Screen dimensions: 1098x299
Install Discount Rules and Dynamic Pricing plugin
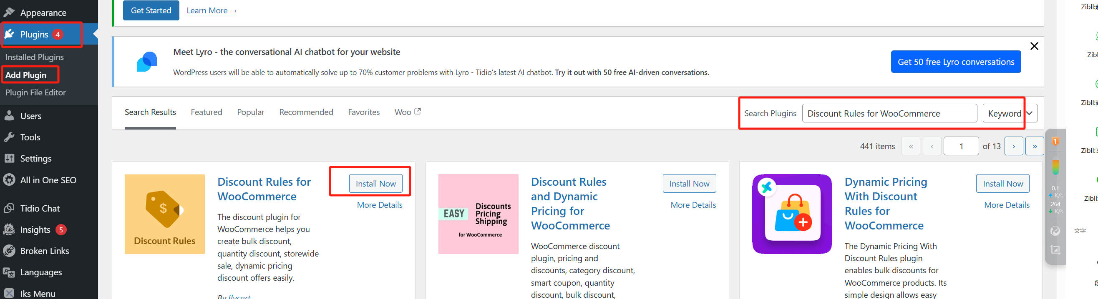pos(689,183)
